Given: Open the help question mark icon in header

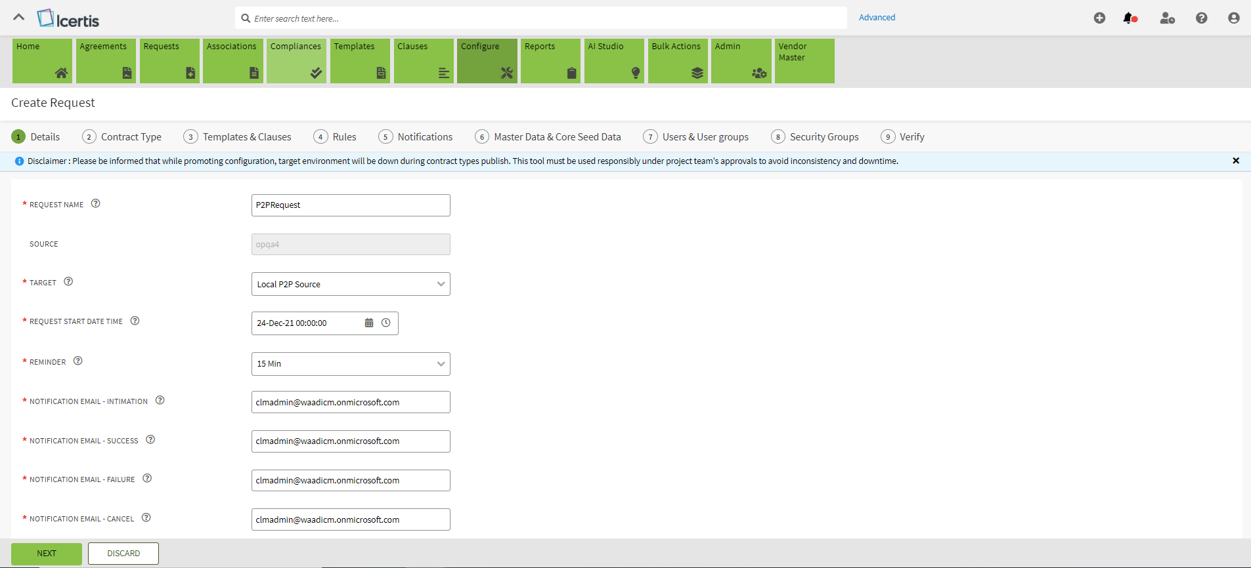Looking at the screenshot, I should (1201, 18).
